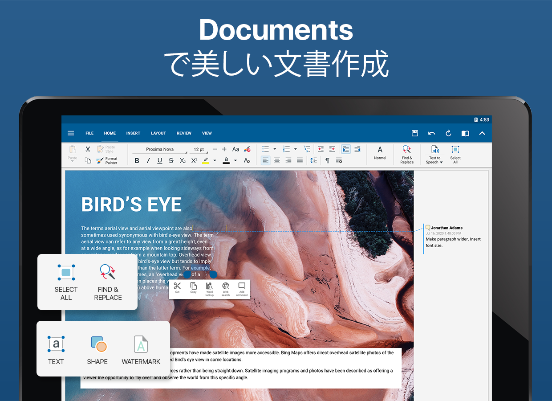Center align the text
The height and width of the screenshot is (401, 552).
[x=277, y=160]
